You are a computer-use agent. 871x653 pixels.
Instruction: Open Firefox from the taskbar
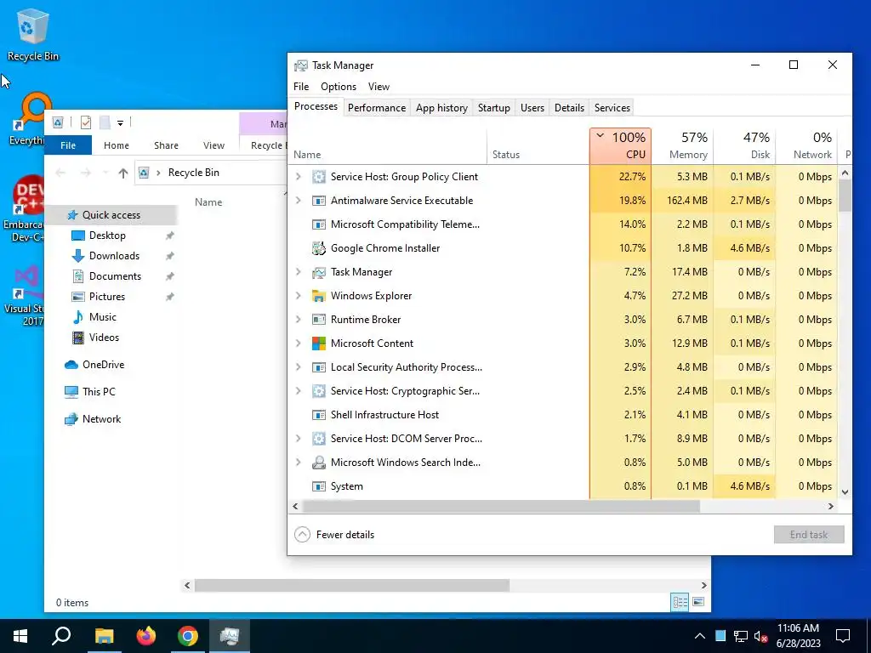pyautogui.click(x=146, y=636)
